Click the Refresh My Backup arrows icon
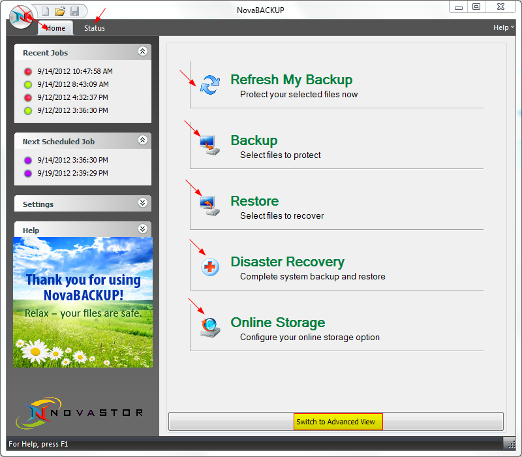This screenshot has height=457, width=522. click(x=210, y=85)
